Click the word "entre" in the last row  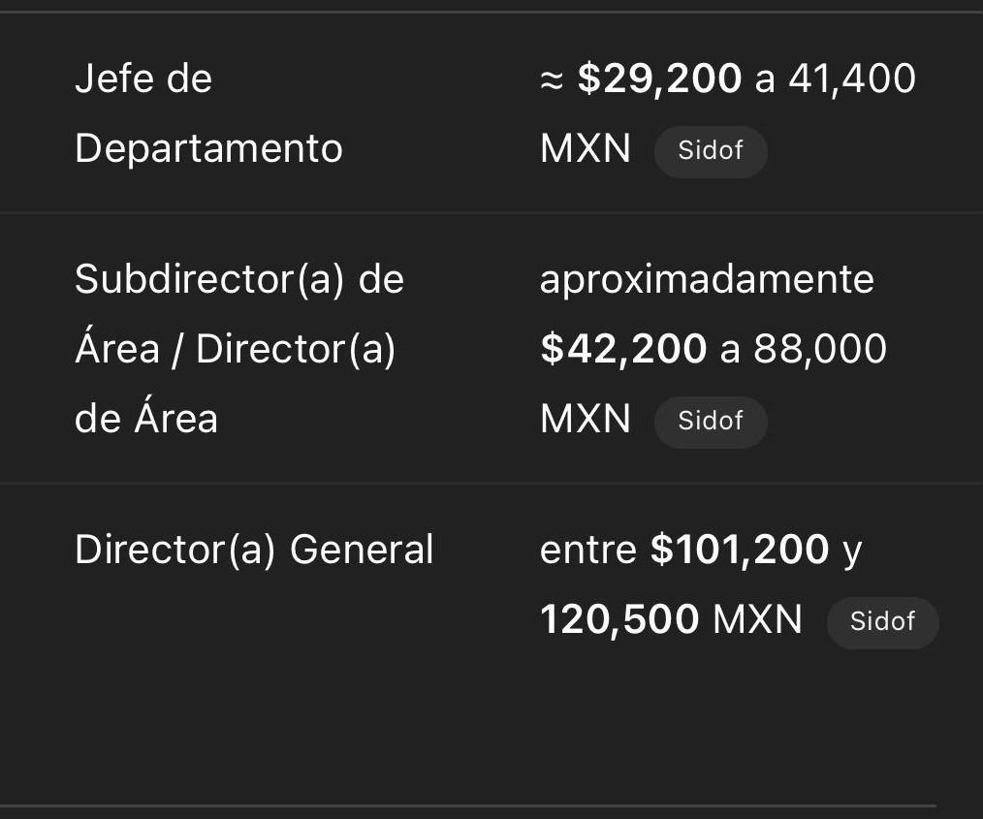[x=587, y=550]
